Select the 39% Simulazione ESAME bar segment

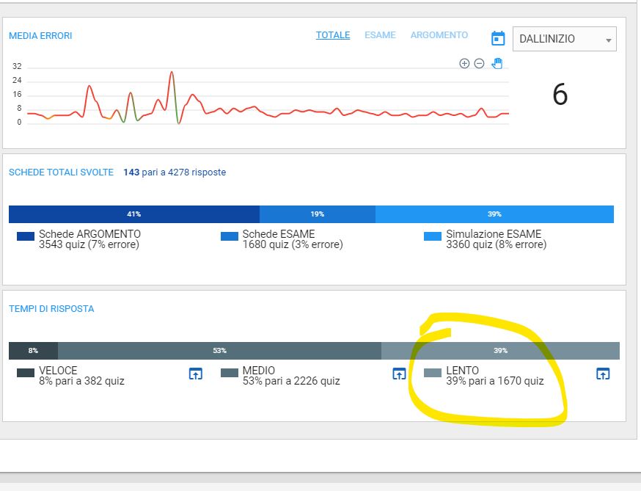[494, 214]
